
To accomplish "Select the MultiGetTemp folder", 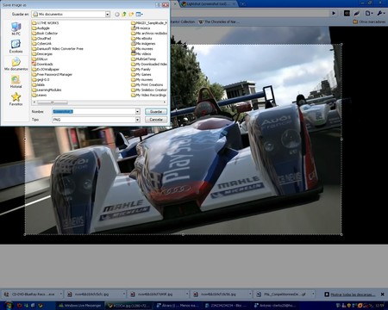I will 143,59.
